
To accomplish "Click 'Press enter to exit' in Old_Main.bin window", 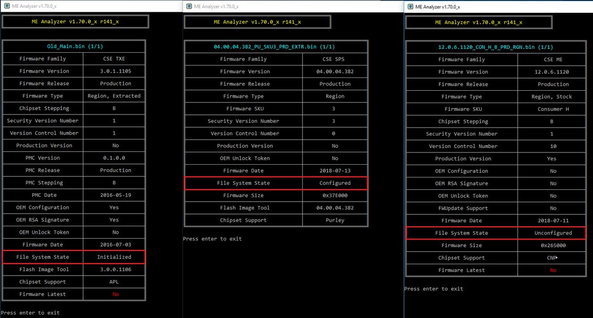I will click(30, 313).
